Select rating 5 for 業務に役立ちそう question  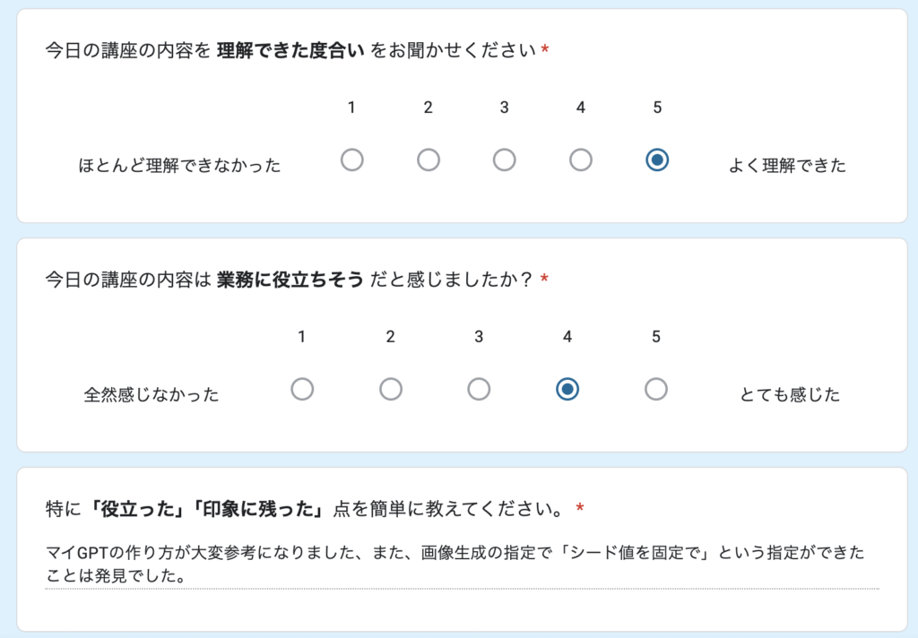[x=656, y=389]
